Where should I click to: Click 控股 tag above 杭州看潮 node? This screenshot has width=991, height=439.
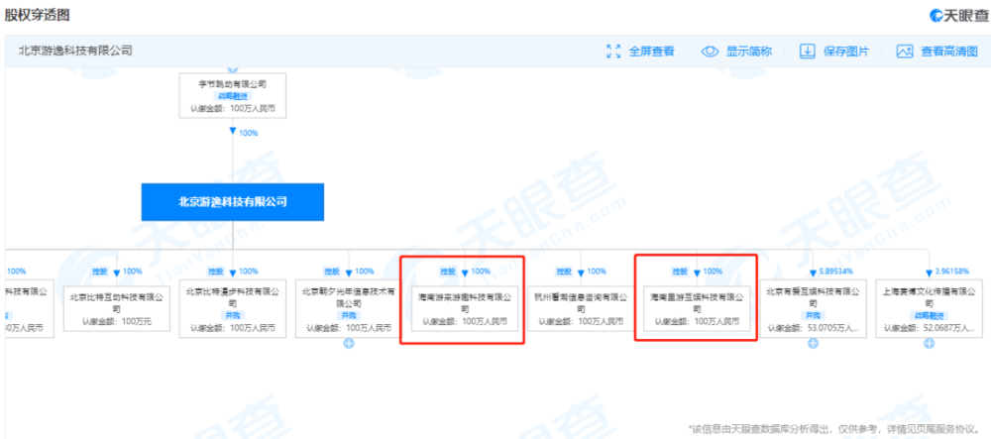(565, 271)
